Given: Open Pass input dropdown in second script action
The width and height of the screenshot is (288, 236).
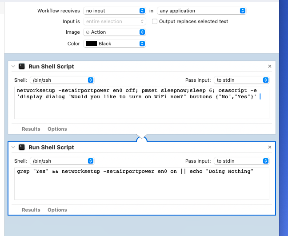Looking at the screenshot, I should (x=241, y=161).
